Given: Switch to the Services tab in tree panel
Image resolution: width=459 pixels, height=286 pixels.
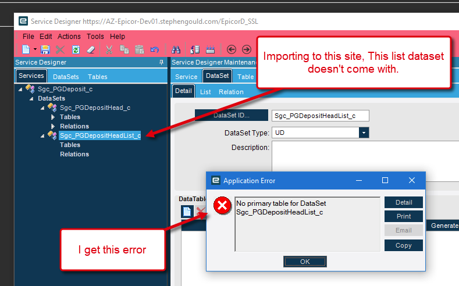Looking at the screenshot, I should pyautogui.click(x=31, y=76).
